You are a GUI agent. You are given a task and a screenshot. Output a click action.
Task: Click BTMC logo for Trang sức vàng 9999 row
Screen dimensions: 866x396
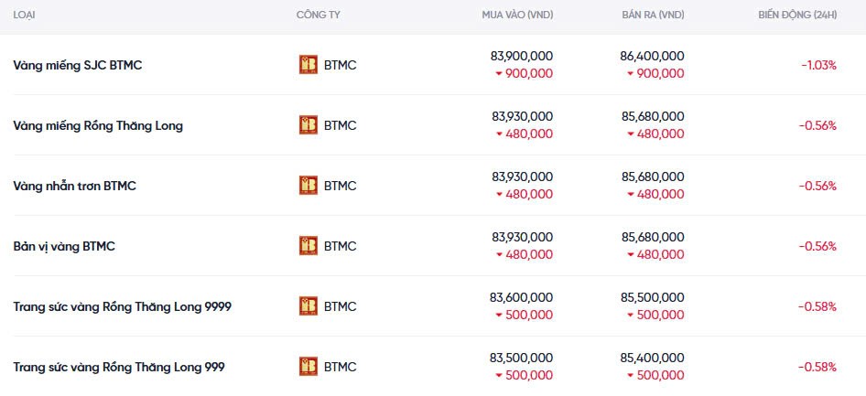[309, 306]
